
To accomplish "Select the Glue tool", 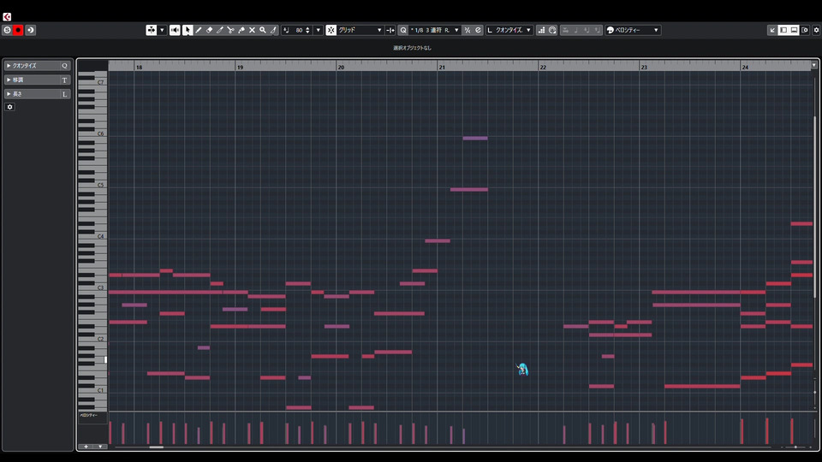I will 241,31.
